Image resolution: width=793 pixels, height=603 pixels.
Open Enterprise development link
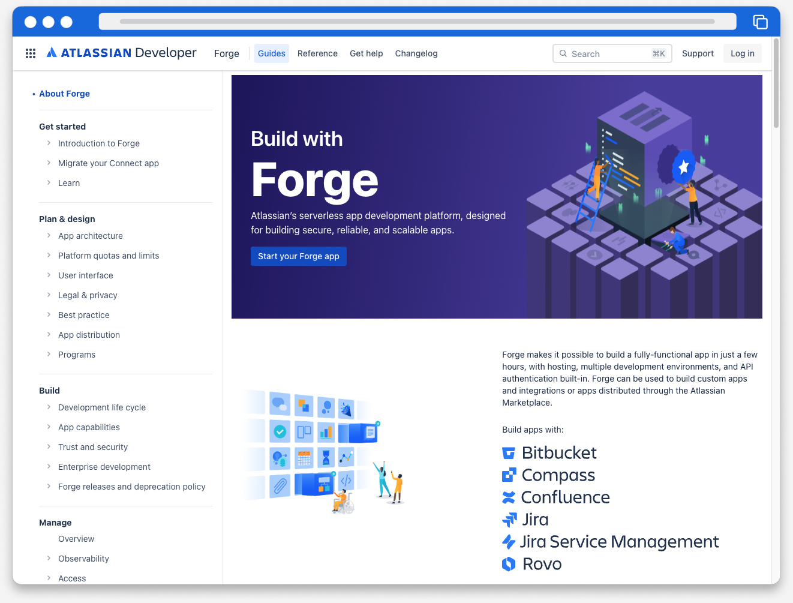[104, 467]
